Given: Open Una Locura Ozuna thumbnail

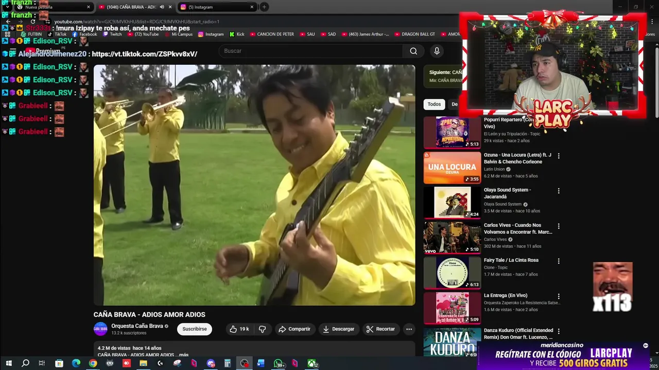Looking at the screenshot, I should [452, 168].
